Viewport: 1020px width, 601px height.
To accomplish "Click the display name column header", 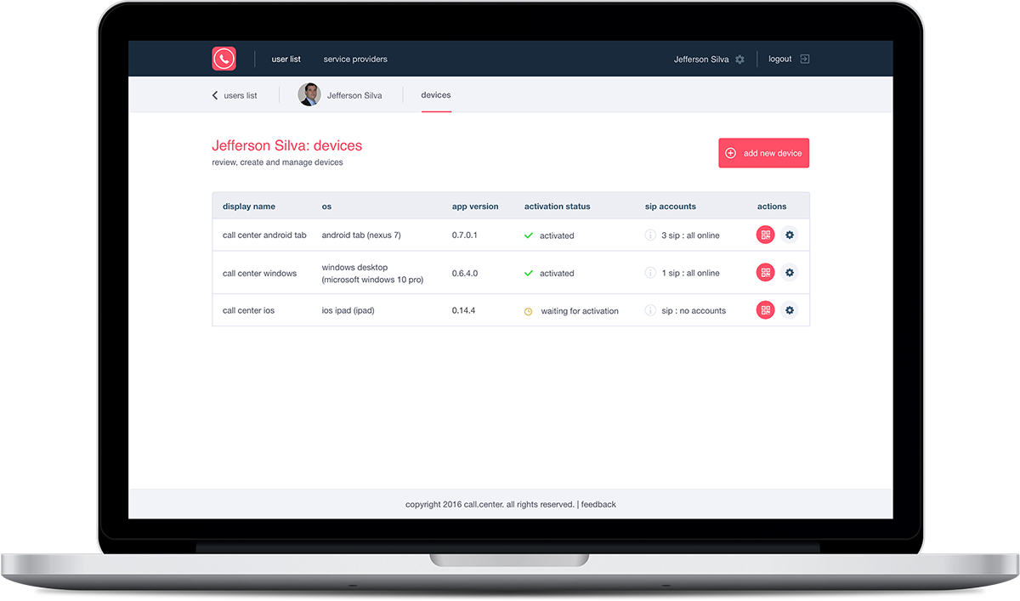I will pyautogui.click(x=249, y=207).
